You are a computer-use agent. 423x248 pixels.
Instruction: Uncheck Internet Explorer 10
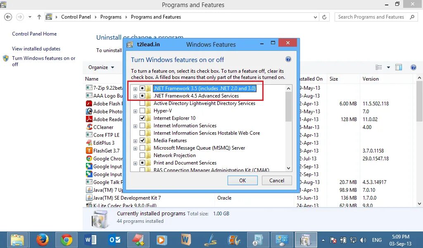[142, 118]
